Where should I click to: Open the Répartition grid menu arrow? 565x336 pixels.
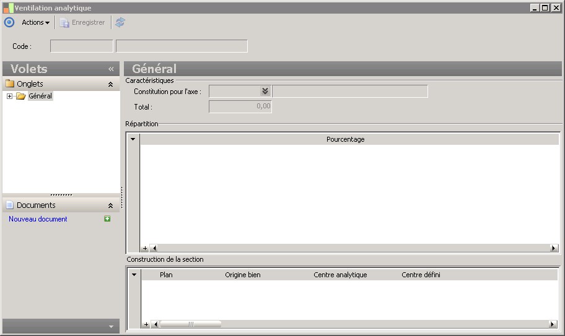[133, 139]
